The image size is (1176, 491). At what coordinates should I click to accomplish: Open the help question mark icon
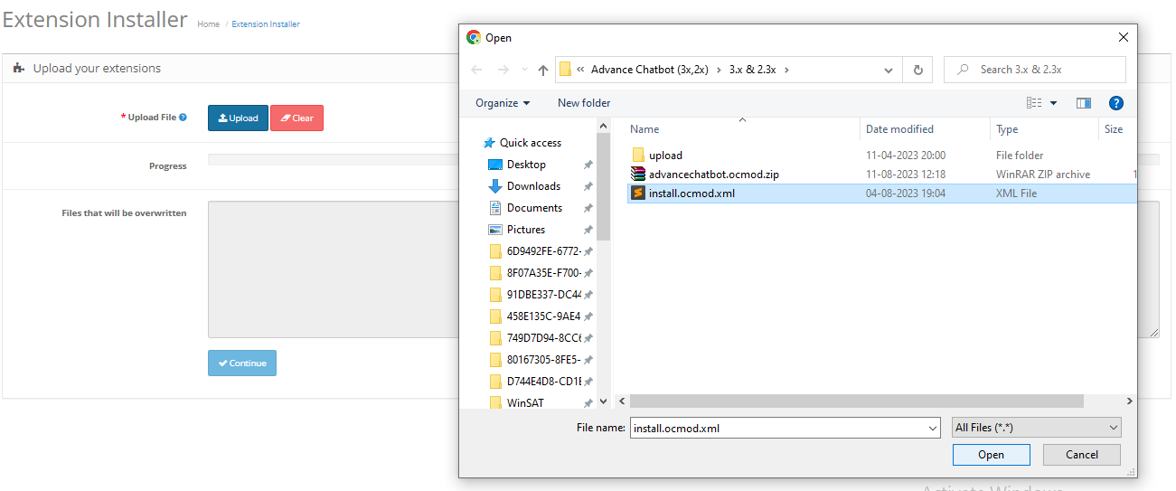1116,103
